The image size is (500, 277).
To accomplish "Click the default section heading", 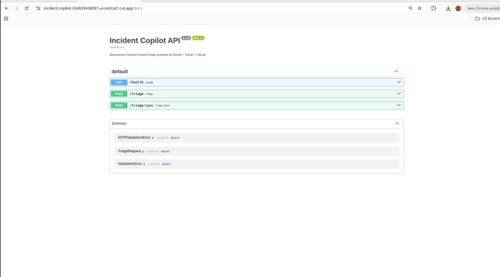I will pos(120,71).
